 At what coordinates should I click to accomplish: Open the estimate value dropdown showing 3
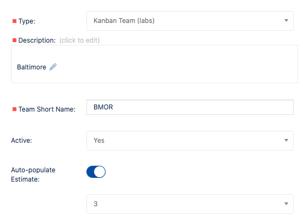(x=190, y=204)
